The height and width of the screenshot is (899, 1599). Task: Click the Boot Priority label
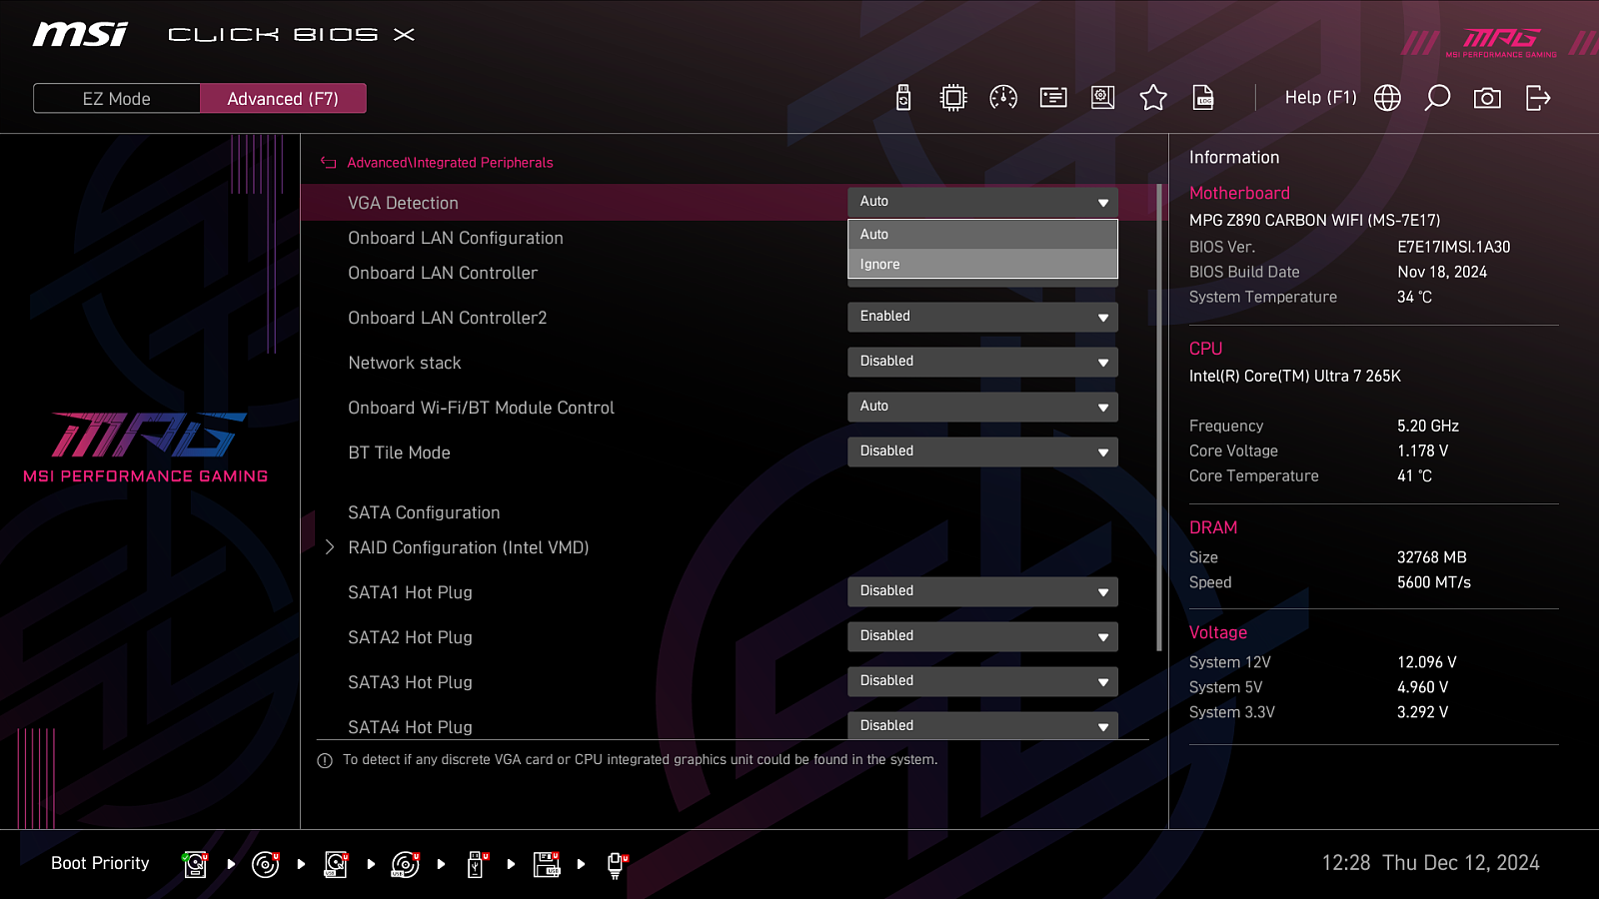(100, 863)
